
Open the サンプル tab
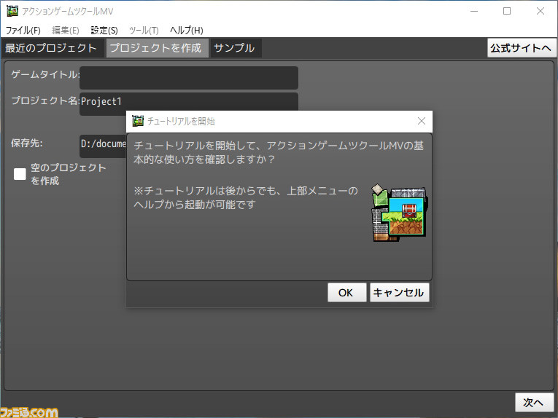click(x=235, y=48)
